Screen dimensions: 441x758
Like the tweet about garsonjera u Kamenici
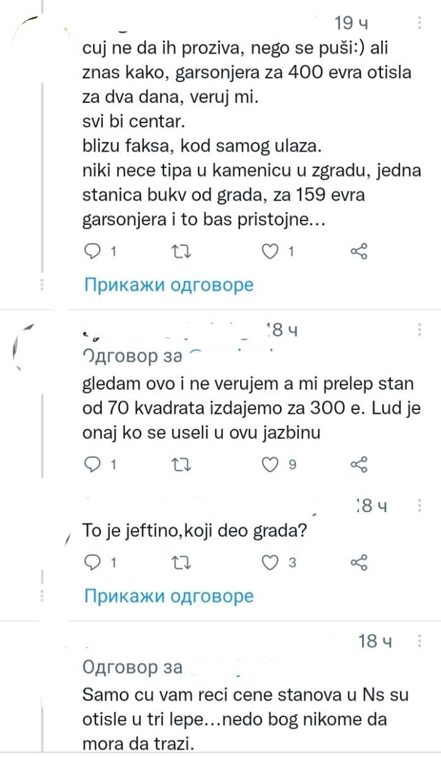(270, 251)
